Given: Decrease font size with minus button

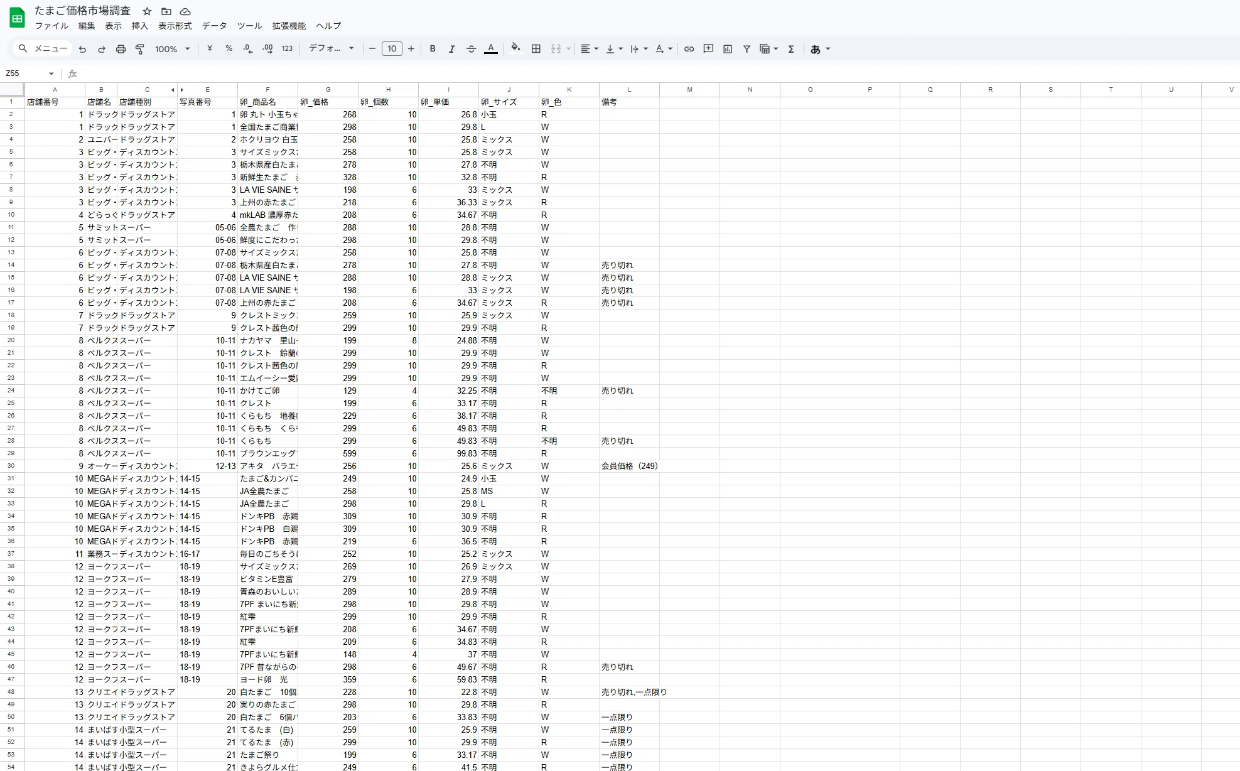Looking at the screenshot, I should tap(372, 49).
